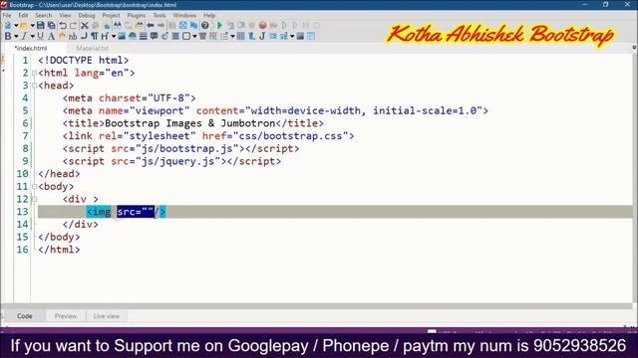The image size is (638, 358).
Task: Collapse the head tag fold marker
Action: pos(35,86)
